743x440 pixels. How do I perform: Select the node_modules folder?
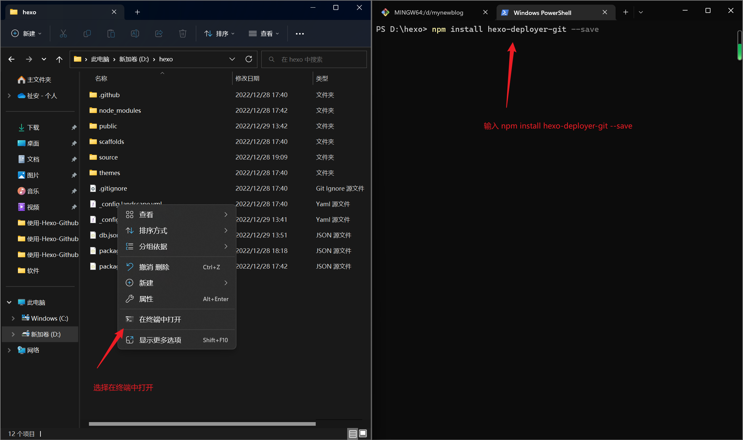pos(120,110)
